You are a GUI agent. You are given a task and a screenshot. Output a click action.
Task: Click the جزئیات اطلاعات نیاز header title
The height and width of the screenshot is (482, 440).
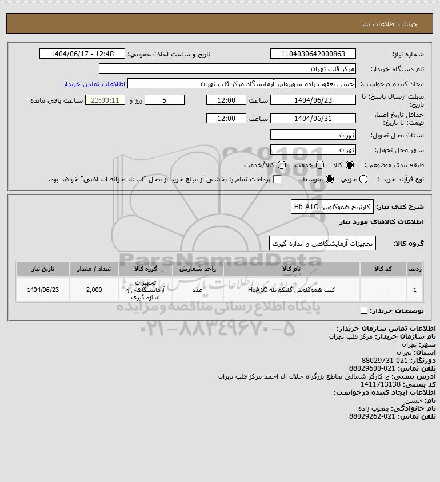[x=390, y=24]
